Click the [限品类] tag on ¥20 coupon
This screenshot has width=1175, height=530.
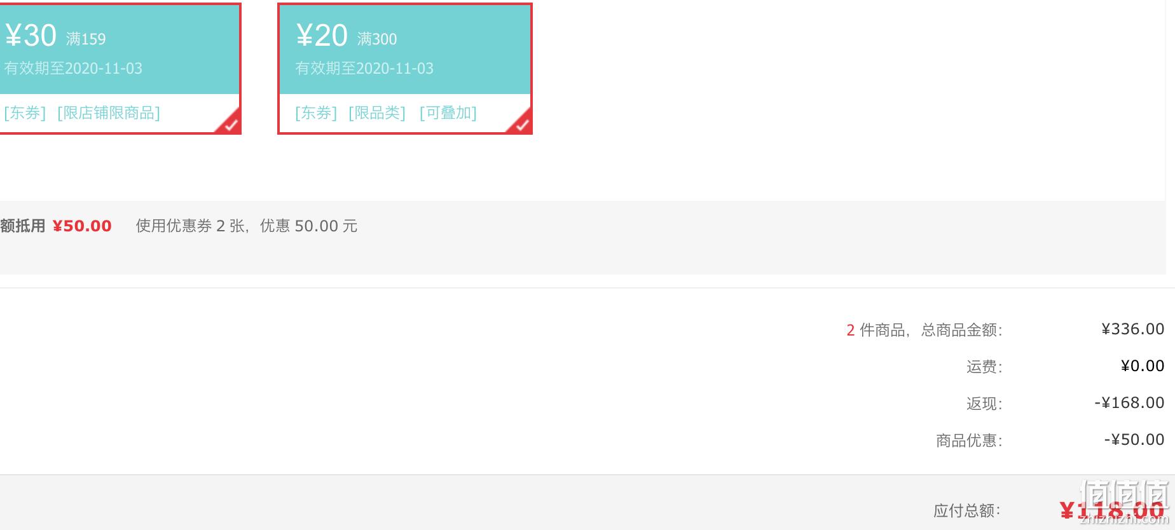[377, 113]
